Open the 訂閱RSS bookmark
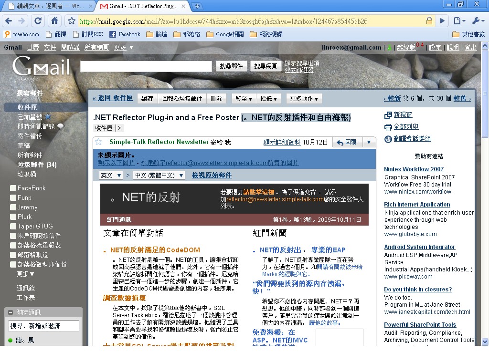The height and width of the screenshot is (352, 489). [88, 34]
